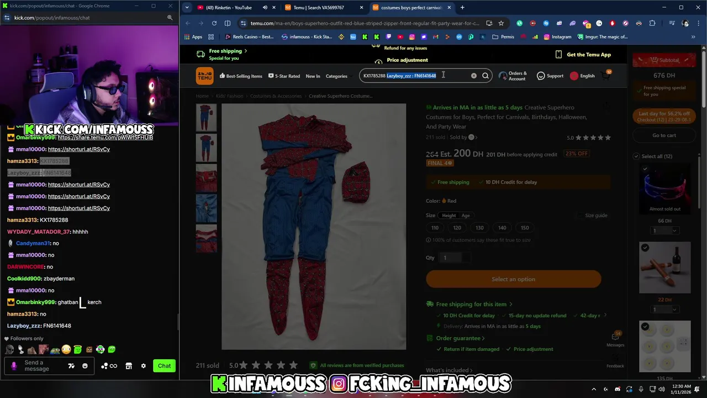Select size 120
707x398 pixels.
point(457,228)
